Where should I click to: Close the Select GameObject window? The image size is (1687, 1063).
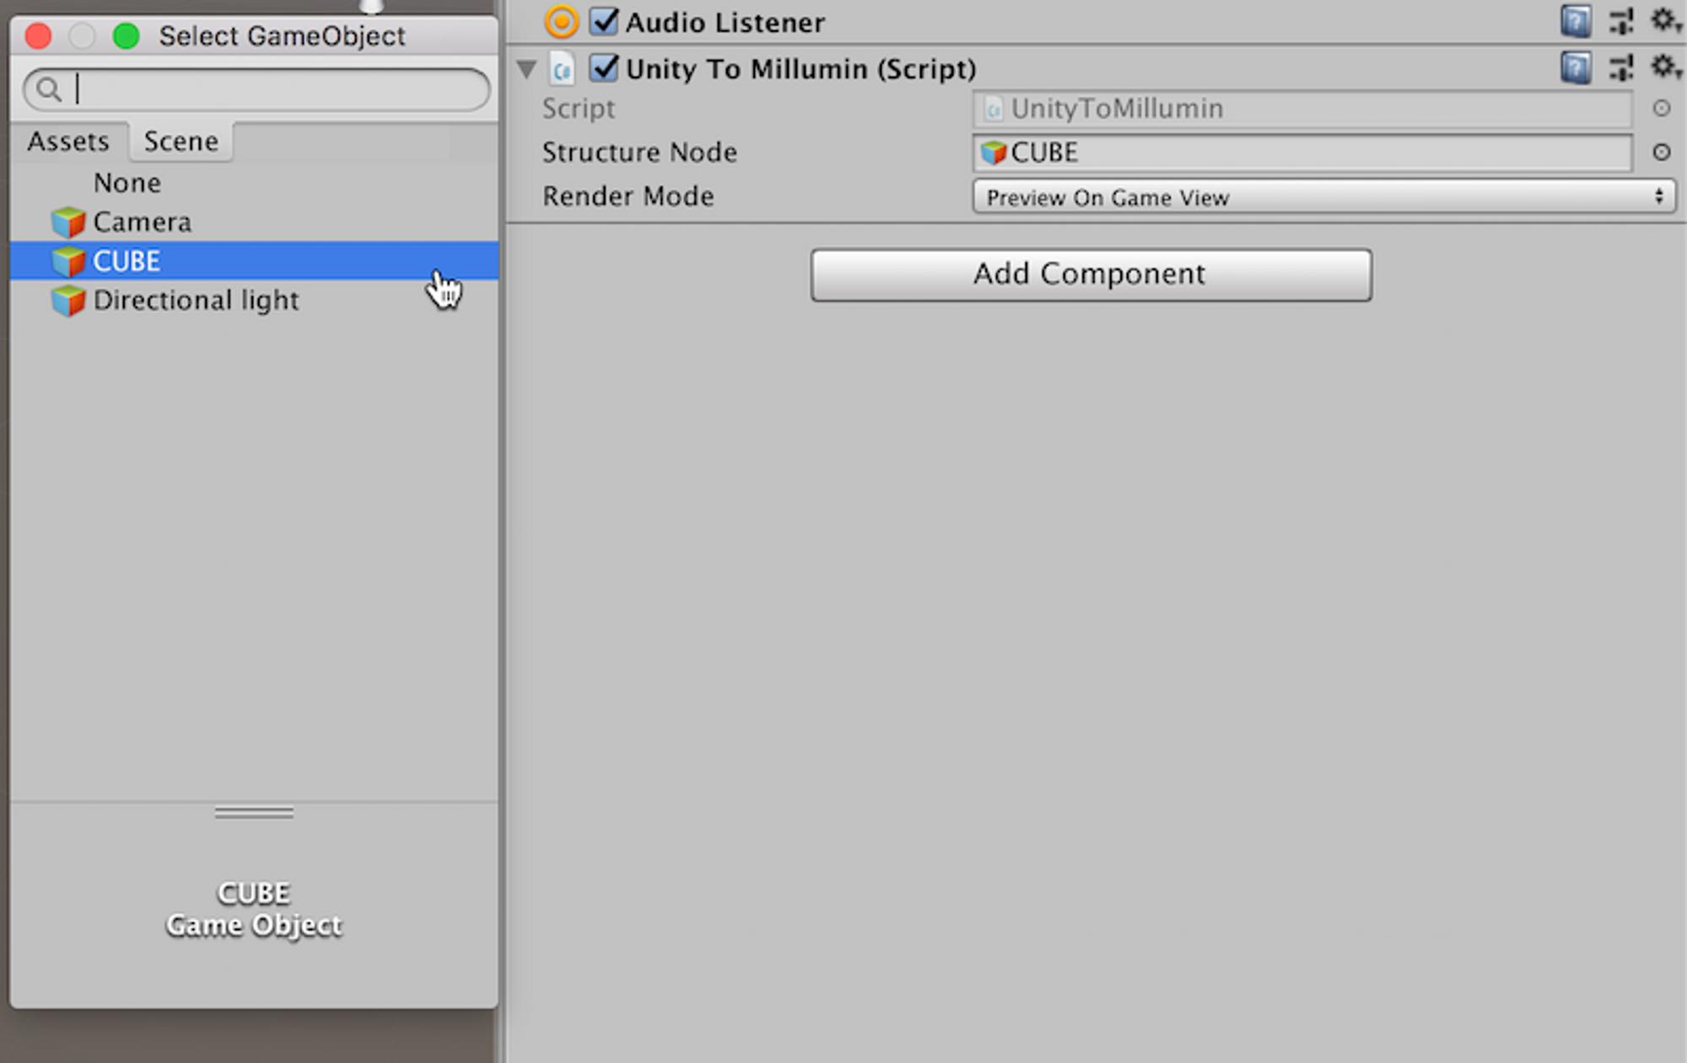tap(38, 36)
